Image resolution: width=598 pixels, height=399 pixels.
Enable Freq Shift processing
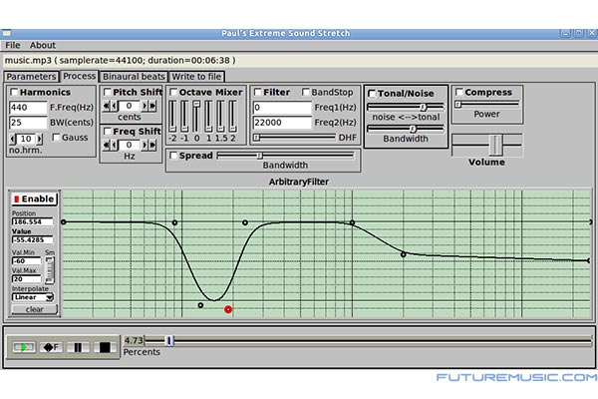click(x=108, y=132)
